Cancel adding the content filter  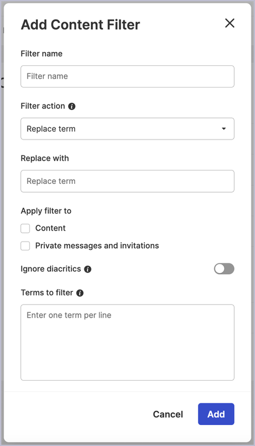click(x=168, y=414)
